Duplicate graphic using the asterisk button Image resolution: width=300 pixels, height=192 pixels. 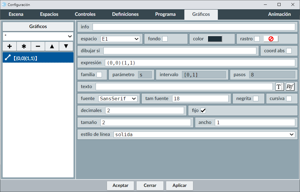(24, 47)
